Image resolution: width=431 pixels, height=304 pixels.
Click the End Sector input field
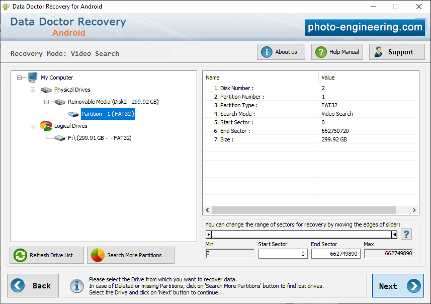tap(335, 254)
